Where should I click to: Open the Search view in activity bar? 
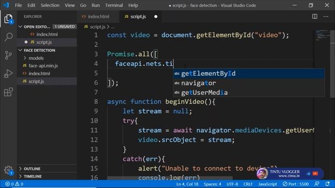[x=8, y=37]
